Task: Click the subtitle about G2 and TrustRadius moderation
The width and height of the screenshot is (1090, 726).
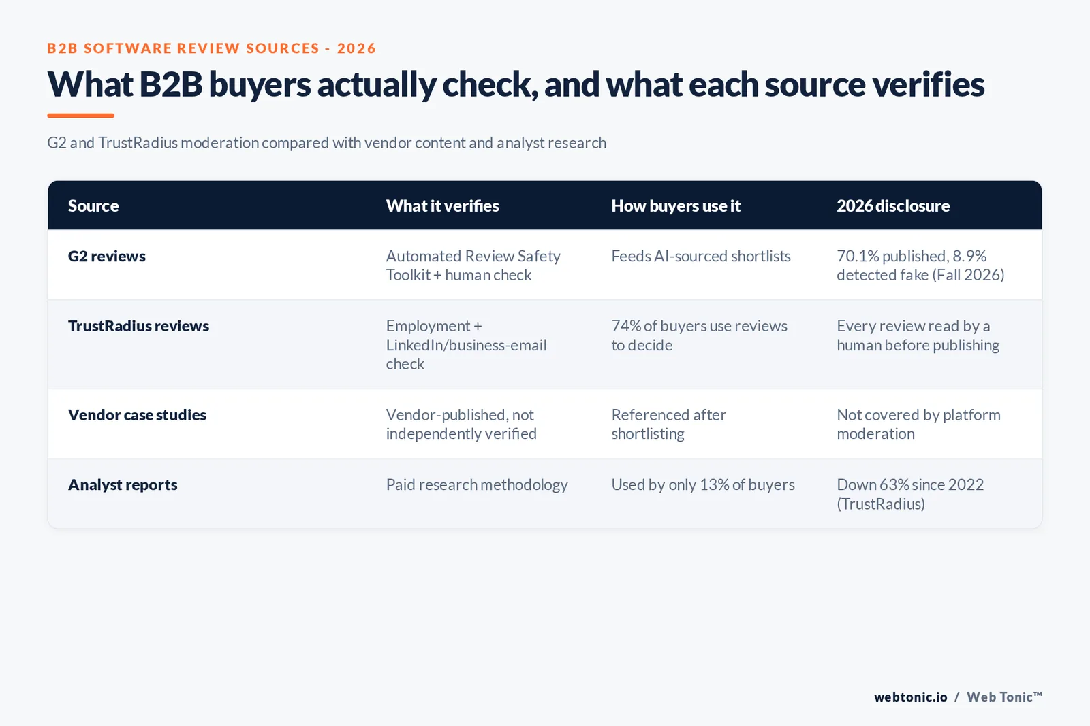Action: 326,143
